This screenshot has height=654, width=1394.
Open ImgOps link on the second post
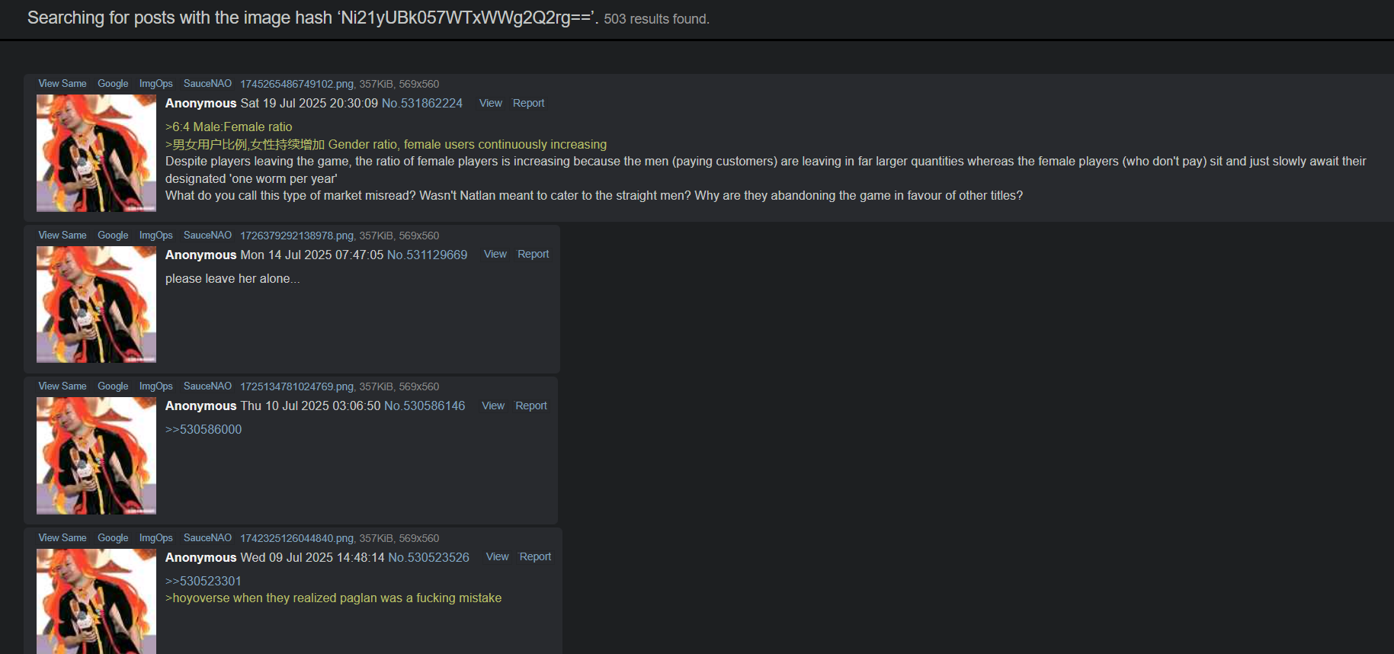pyautogui.click(x=155, y=236)
